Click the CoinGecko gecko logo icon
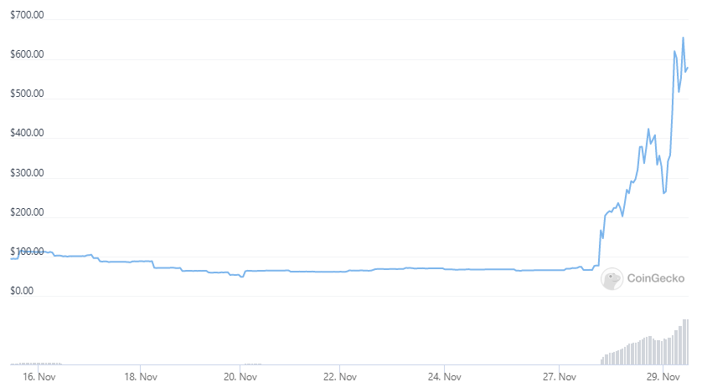The image size is (702, 387). [x=612, y=279]
